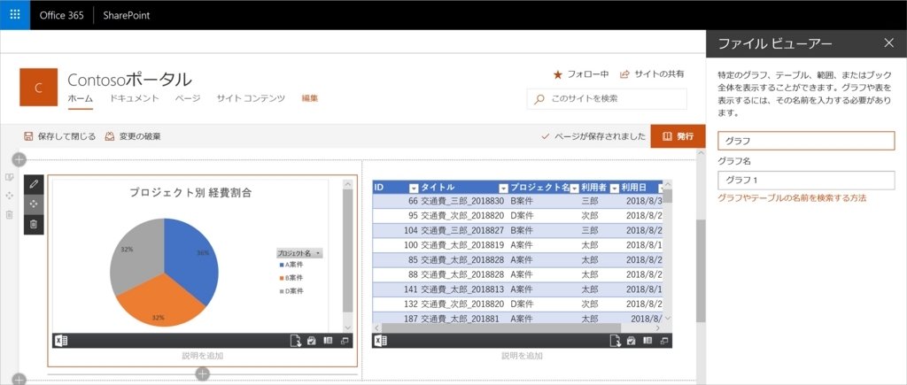Open the グラフ display type box

pos(806,141)
